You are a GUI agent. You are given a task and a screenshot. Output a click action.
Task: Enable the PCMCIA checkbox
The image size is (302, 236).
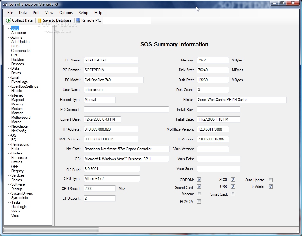[199, 201]
